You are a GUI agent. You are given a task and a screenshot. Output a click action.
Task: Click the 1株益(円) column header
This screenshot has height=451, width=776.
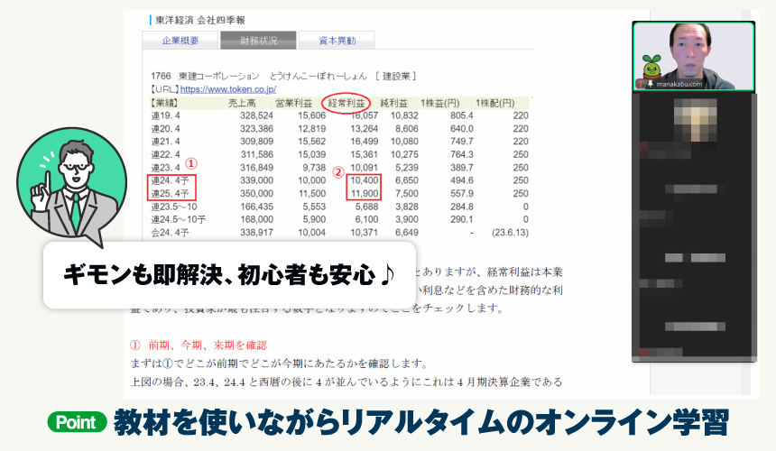tap(440, 103)
